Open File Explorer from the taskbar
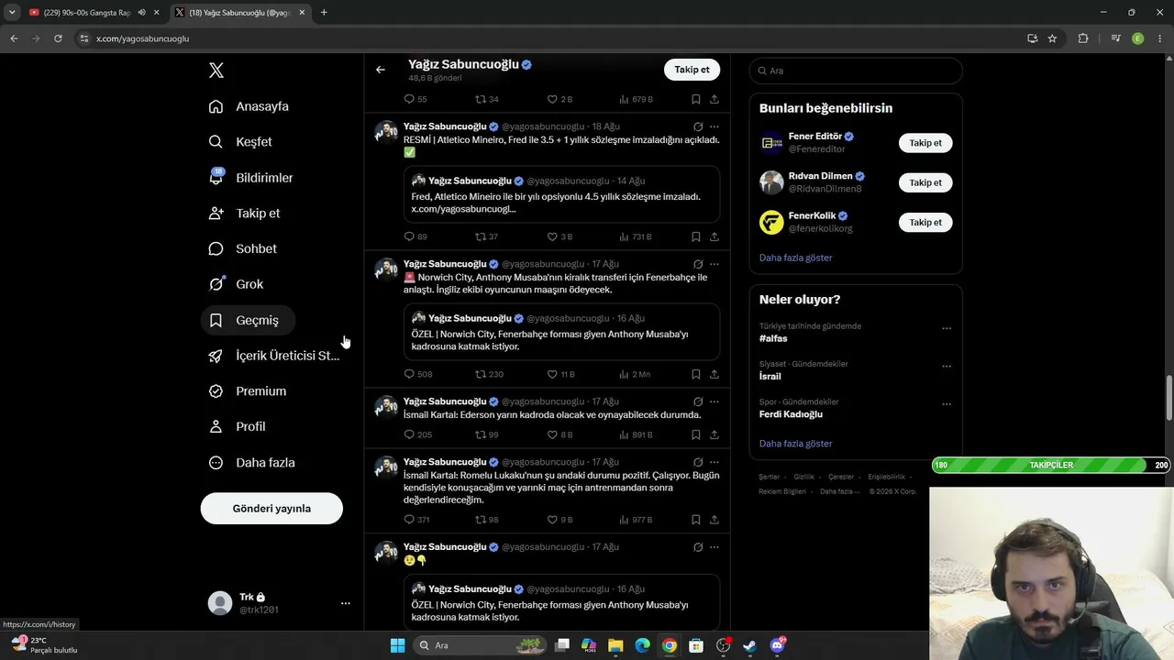The image size is (1174, 660). point(615,645)
